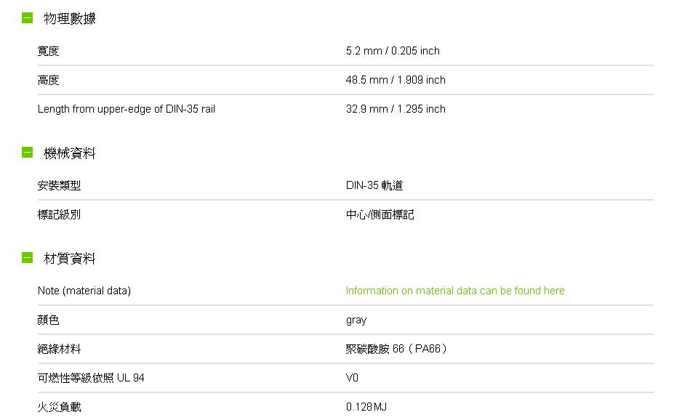674x420 pixels.
Task: Select the 安裝類型 row label
Action: click(60, 186)
